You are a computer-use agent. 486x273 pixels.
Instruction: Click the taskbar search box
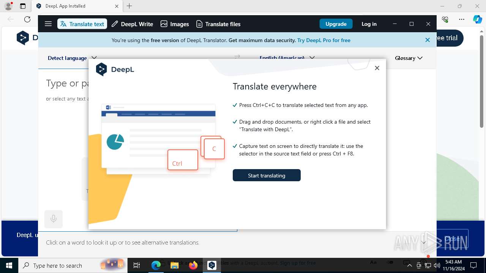(73, 265)
